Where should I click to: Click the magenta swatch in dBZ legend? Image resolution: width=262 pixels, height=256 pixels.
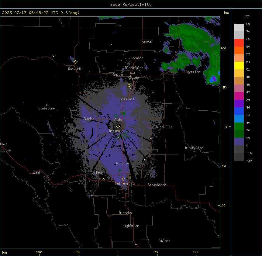239,96
